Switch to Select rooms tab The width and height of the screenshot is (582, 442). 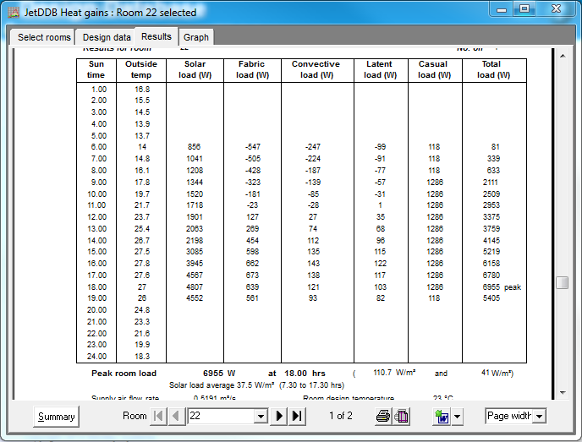(44, 37)
